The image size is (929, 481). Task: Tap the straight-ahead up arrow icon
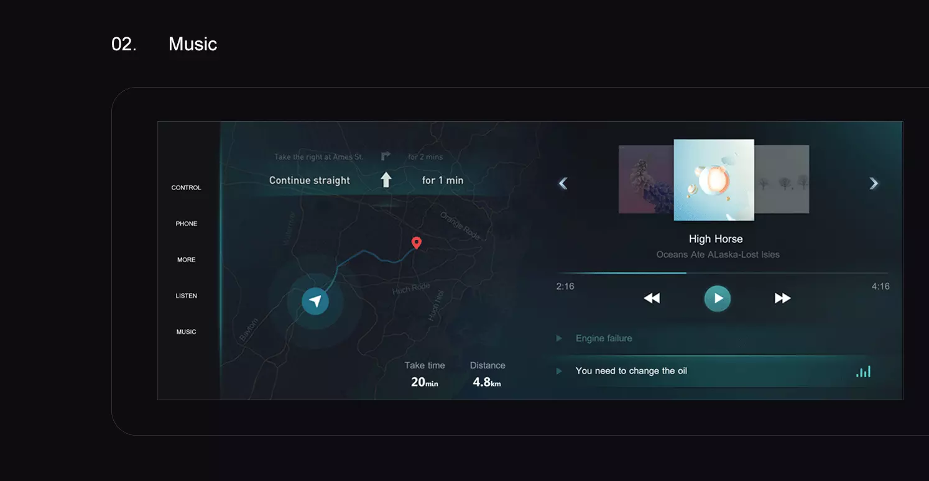tap(386, 180)
